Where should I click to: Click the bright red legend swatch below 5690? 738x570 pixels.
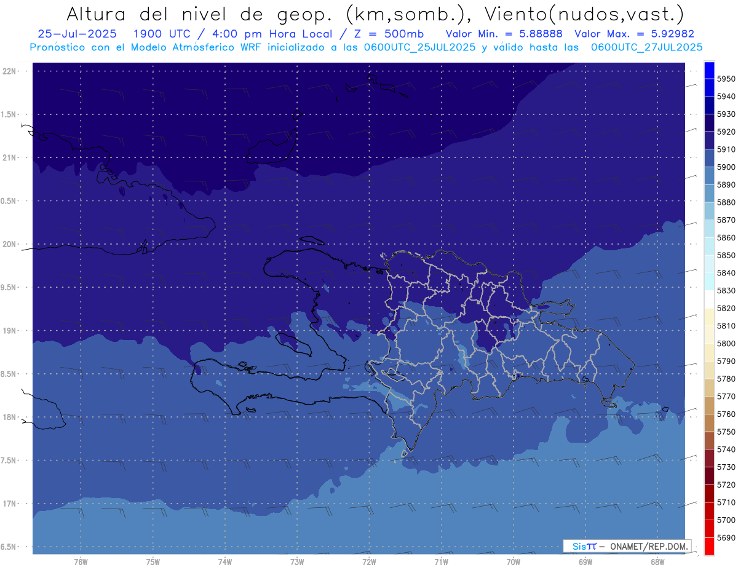pos(708,547)
